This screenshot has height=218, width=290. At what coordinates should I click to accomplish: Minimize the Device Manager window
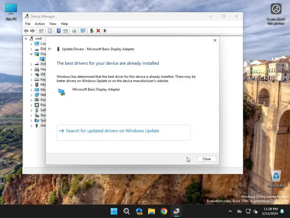pyautogui.click(x=211, y=16)
